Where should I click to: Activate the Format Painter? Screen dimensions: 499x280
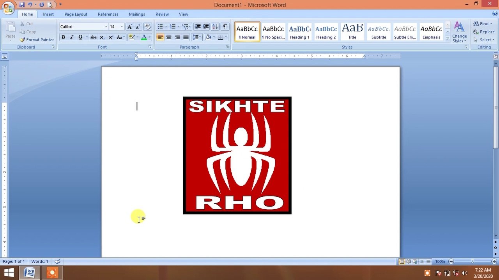coord(37,40)
